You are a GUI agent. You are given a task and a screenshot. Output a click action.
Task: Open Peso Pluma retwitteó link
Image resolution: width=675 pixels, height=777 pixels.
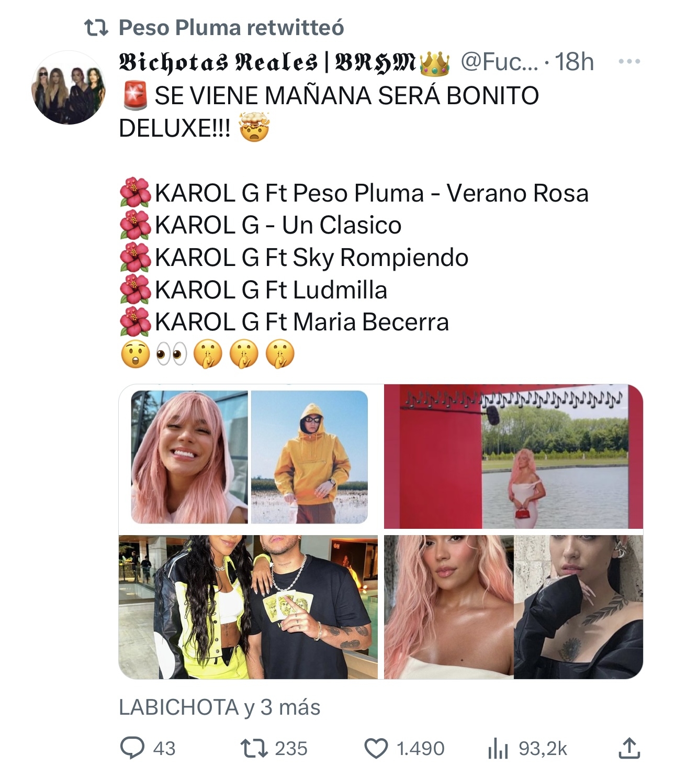click(x=231, y=28)
